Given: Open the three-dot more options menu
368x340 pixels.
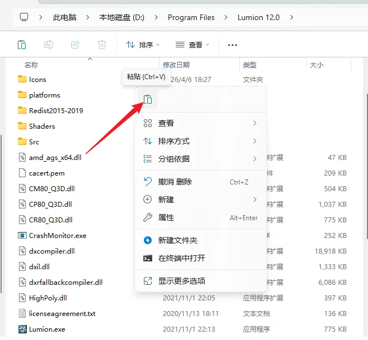Looking at the screenshot, I should click(233, 45).
